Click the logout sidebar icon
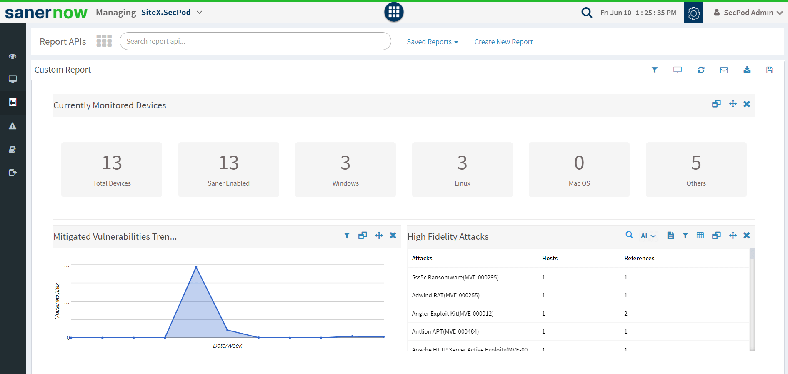 coord(13,173)
